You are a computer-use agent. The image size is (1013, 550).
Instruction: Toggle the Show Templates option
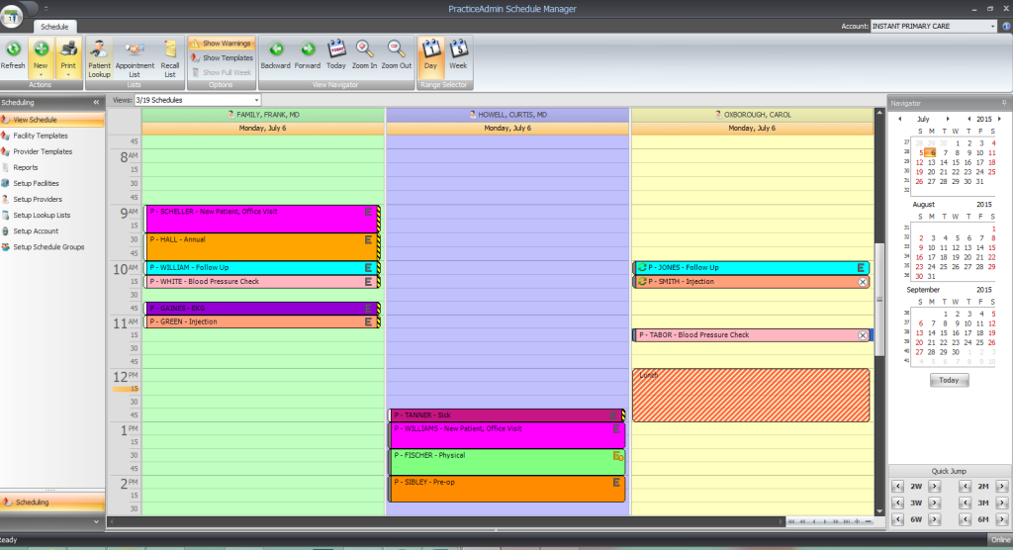(x=222, y=58)
